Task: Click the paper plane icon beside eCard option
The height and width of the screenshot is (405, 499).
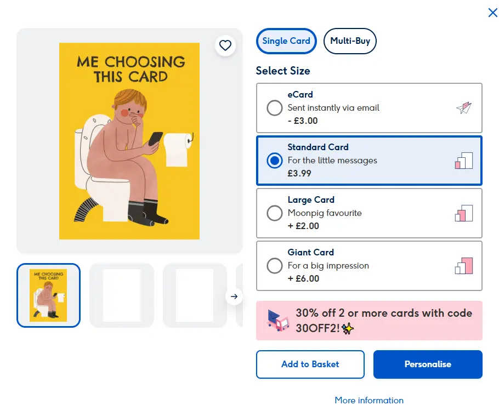Action: pyautogui.click(x=464, y=108)
